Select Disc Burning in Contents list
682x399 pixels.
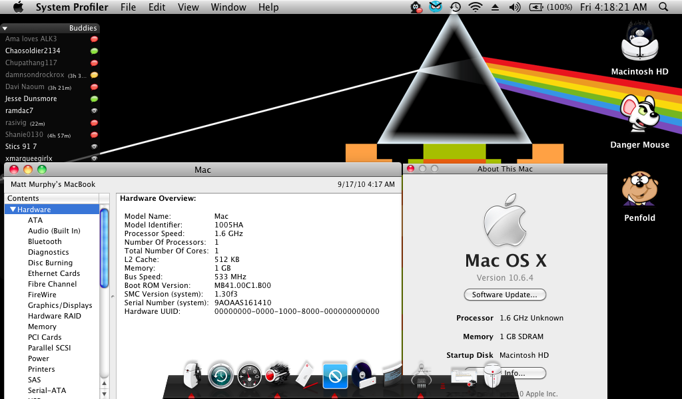50,263
